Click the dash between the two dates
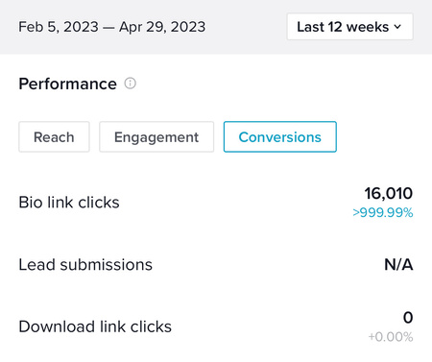432x362 pixels. click(108, 28)
